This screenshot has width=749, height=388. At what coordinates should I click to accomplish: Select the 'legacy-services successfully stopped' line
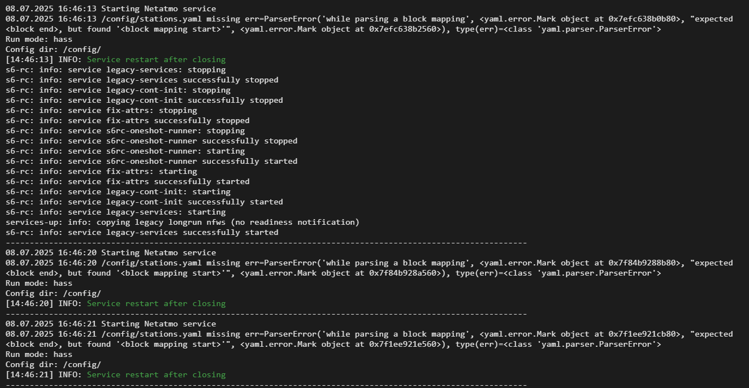click(x=142, y=80)
